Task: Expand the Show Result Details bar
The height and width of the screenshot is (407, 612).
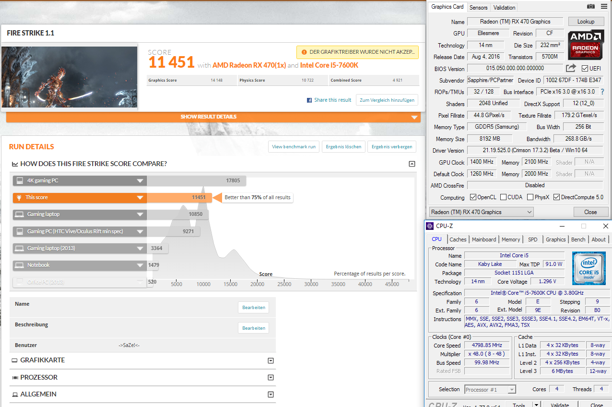Action: [x=213, y=117]
